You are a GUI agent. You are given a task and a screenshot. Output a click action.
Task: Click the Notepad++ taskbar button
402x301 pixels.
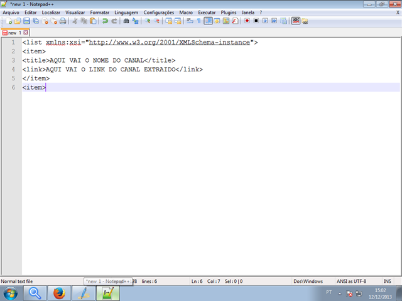pyautogui.click(x=108, y=293)
